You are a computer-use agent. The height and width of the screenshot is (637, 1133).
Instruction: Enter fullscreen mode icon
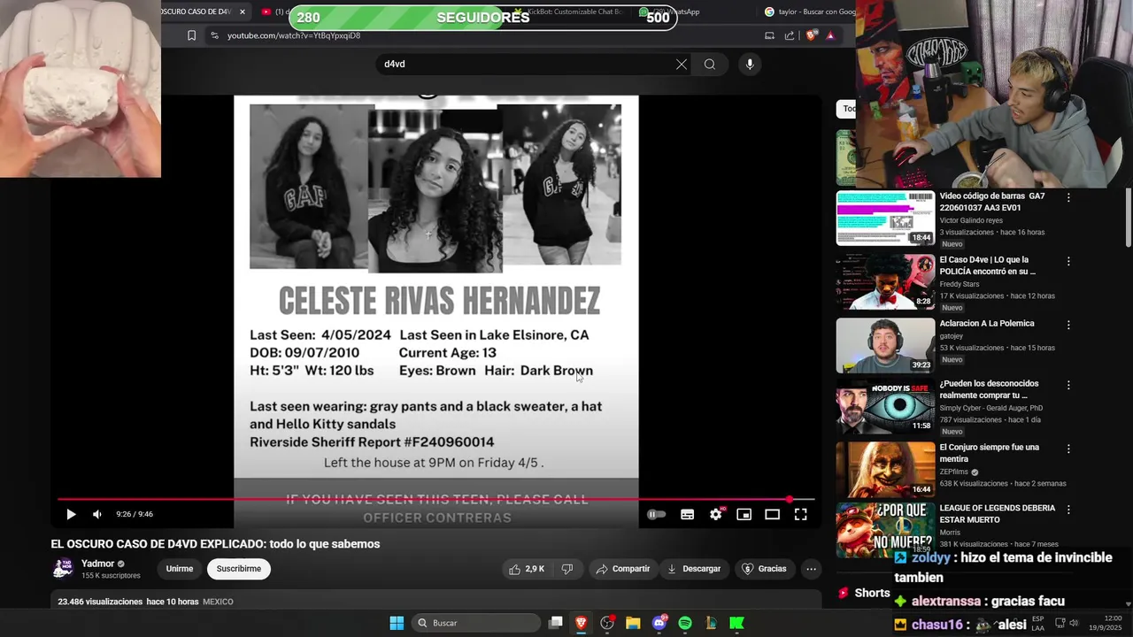(x=801, y=514)
